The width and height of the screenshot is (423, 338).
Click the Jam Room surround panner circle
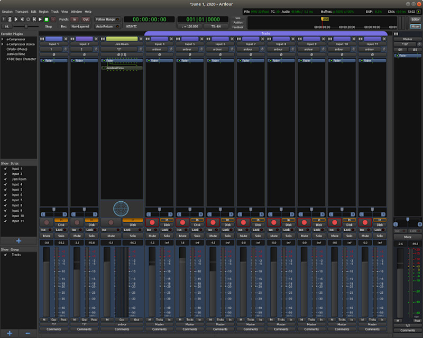122,208
